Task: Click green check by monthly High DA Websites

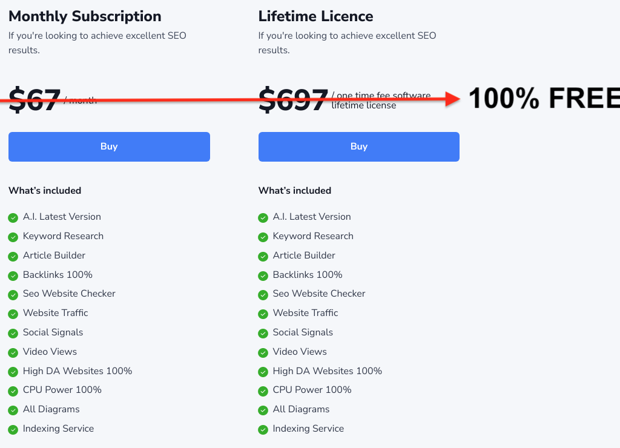Action: [13, 372]
